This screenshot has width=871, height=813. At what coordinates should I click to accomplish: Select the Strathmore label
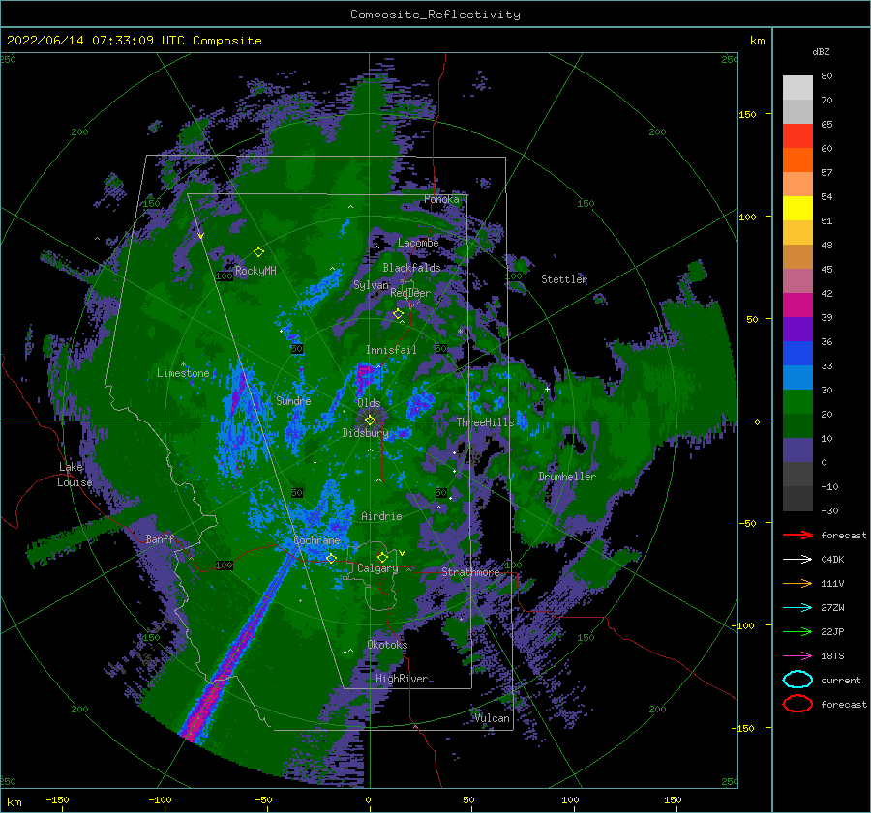470,572
